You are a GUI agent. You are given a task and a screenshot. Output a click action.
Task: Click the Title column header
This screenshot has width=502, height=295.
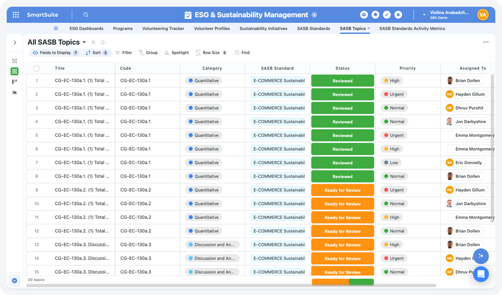click(x=60, y=68)
